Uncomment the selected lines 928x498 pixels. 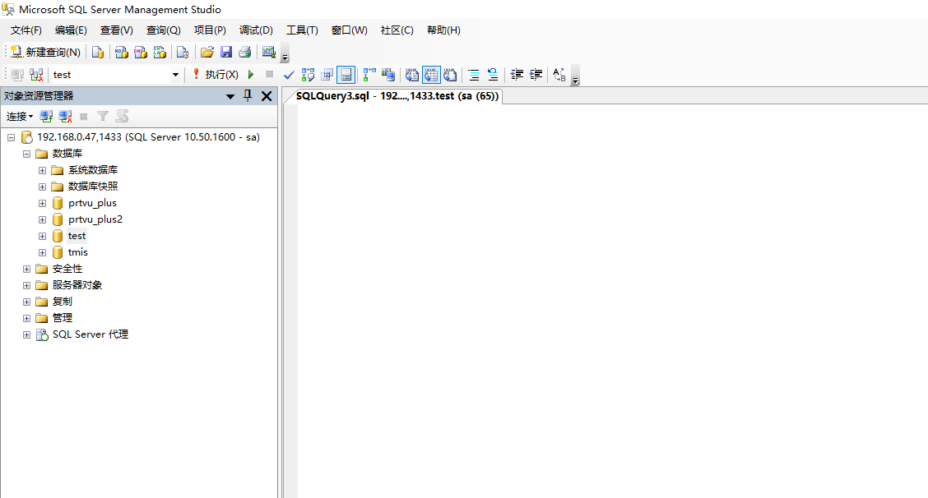pyautogui.click(x=493, y=75)
